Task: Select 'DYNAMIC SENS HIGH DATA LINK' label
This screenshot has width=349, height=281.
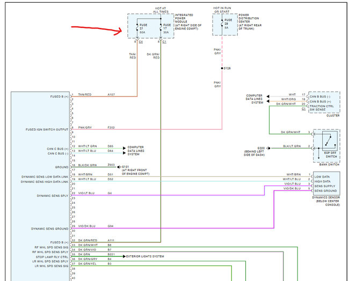Action: click(x=45, y=182)
